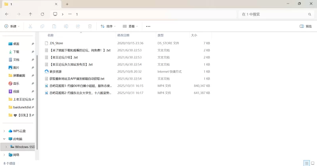This screenshot has height=166, width=317.
Task: Click the Rename icon in the toolbar
Action: (66, 26)
